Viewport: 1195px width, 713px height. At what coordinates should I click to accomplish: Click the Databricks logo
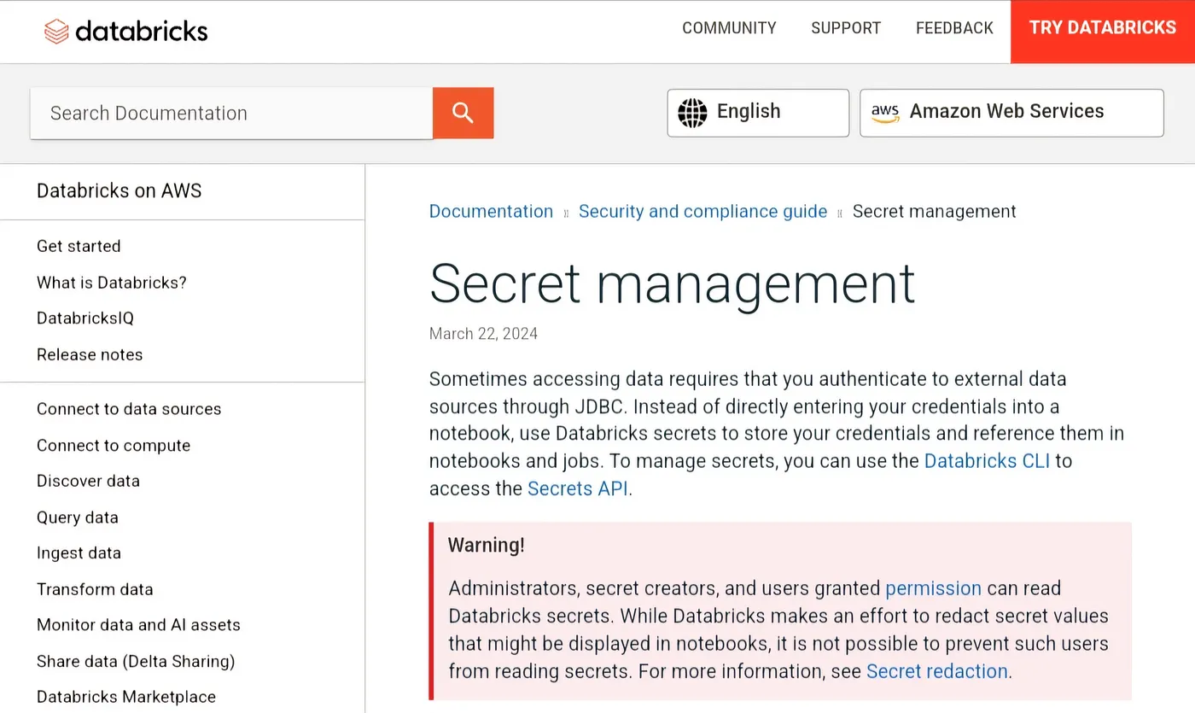(x=125, y=31)
